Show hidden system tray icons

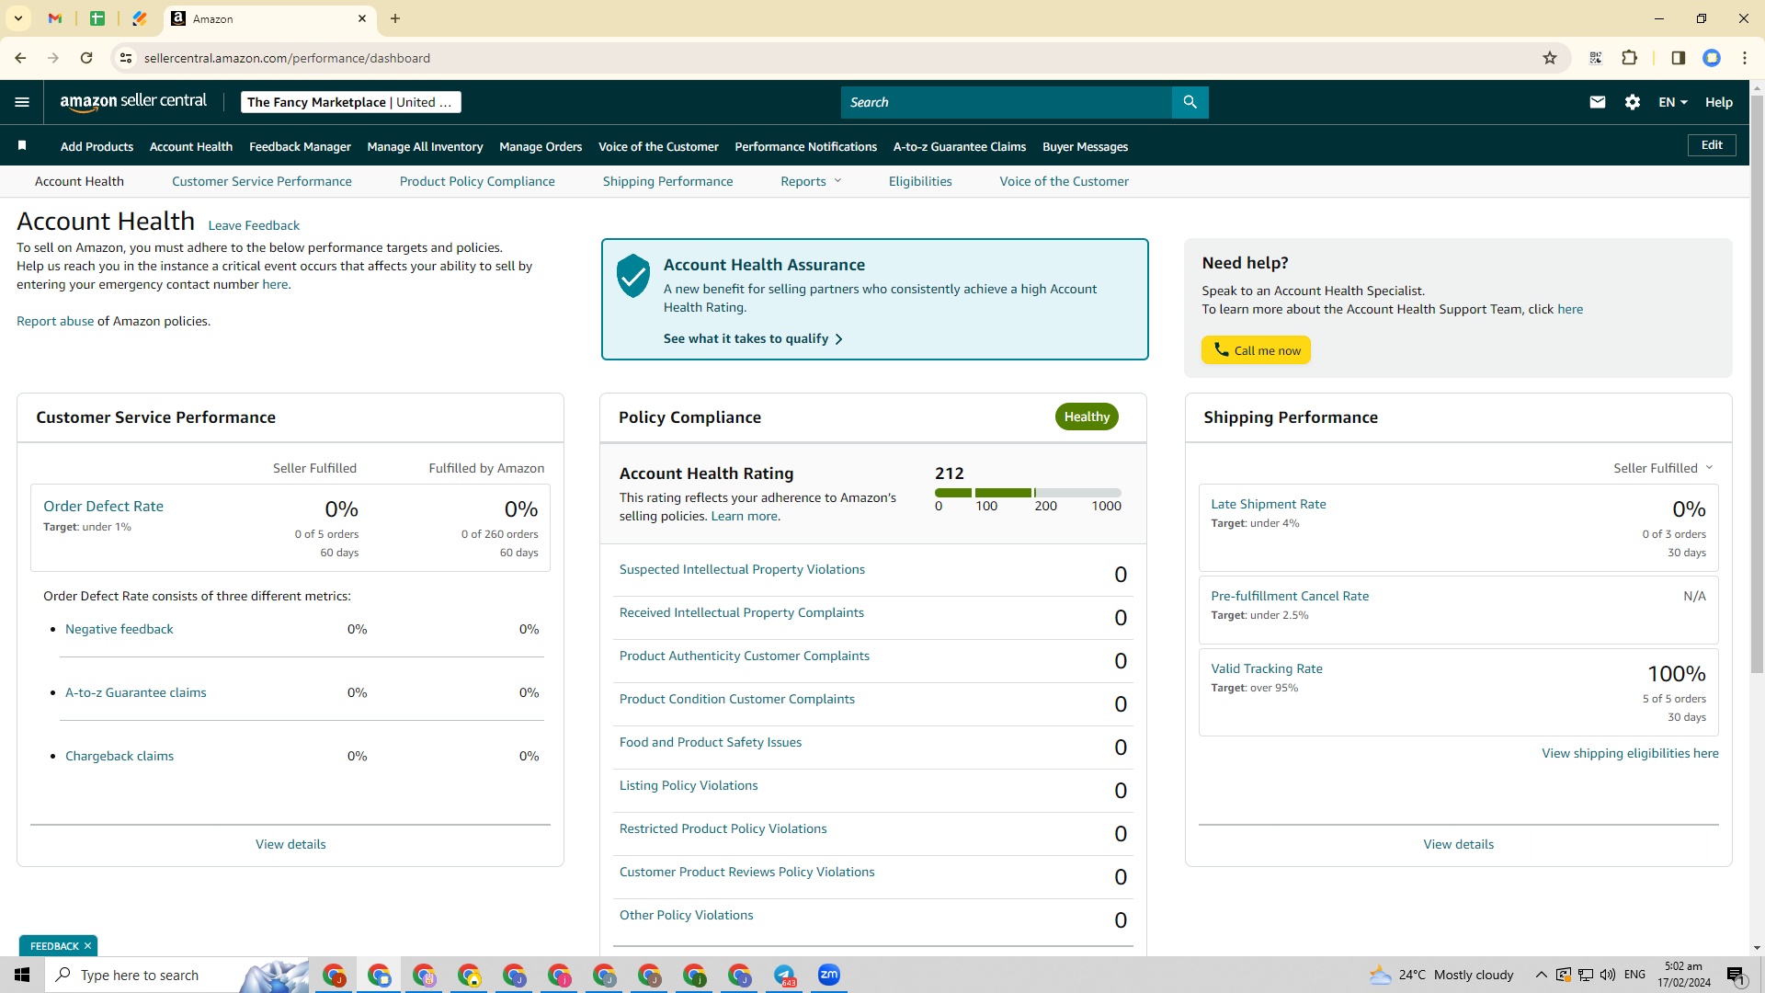pos(1542,975)
